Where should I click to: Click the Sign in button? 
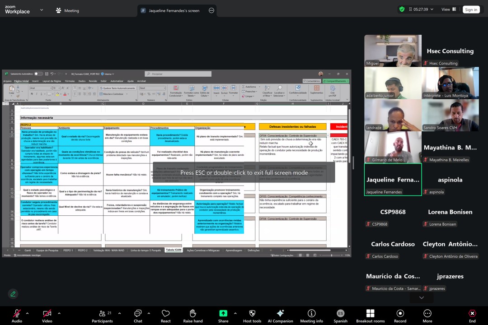tap(471, 9)
